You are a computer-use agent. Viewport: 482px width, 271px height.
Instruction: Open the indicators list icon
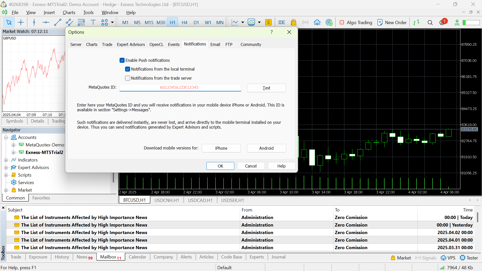tap(251, 22)
